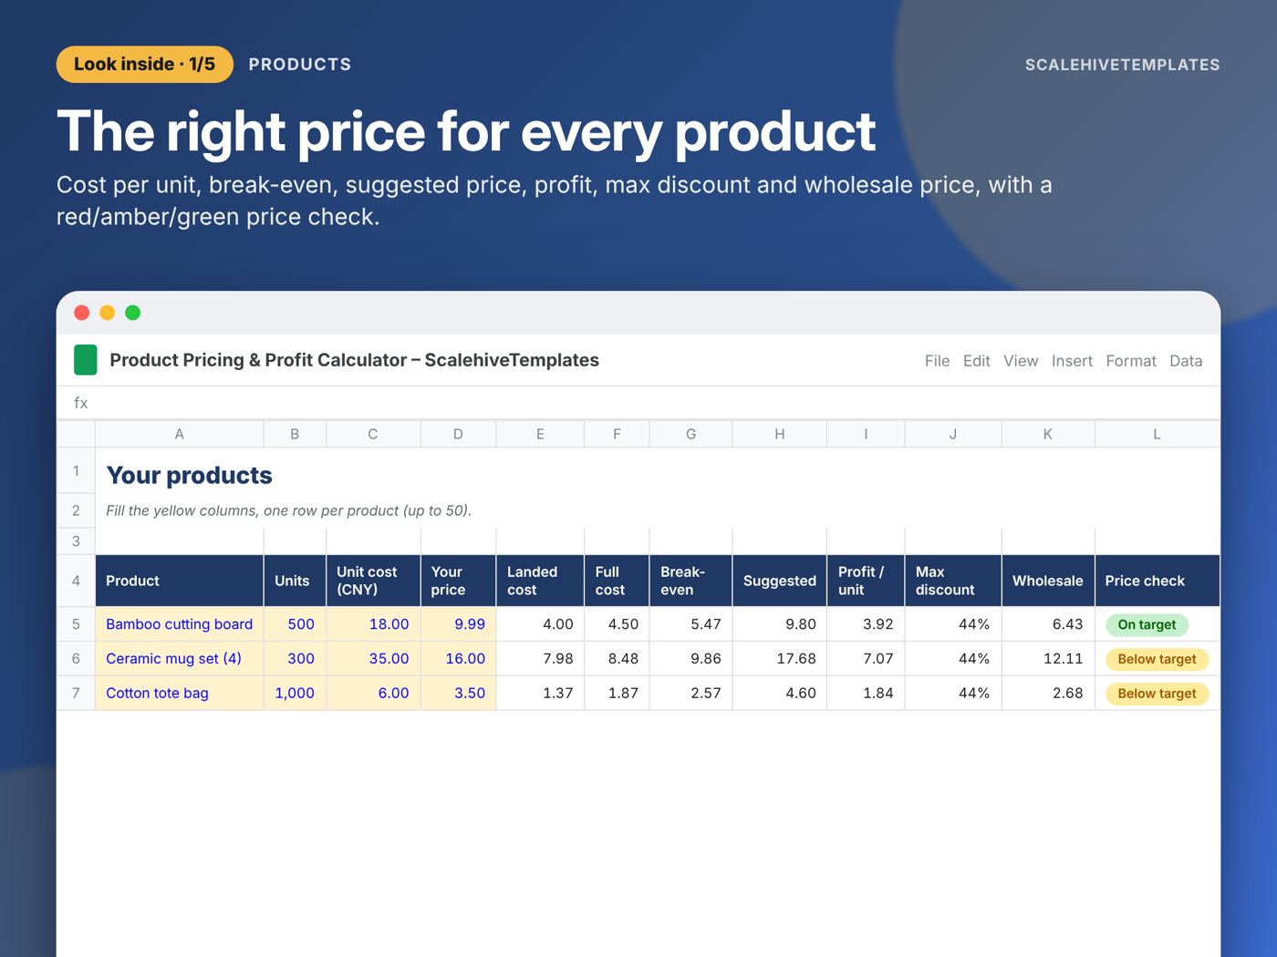Click the price cell showing 16.00
The width and height of the screenshot is (1277, 957).
pyautogui.click(x=458, y=659)
